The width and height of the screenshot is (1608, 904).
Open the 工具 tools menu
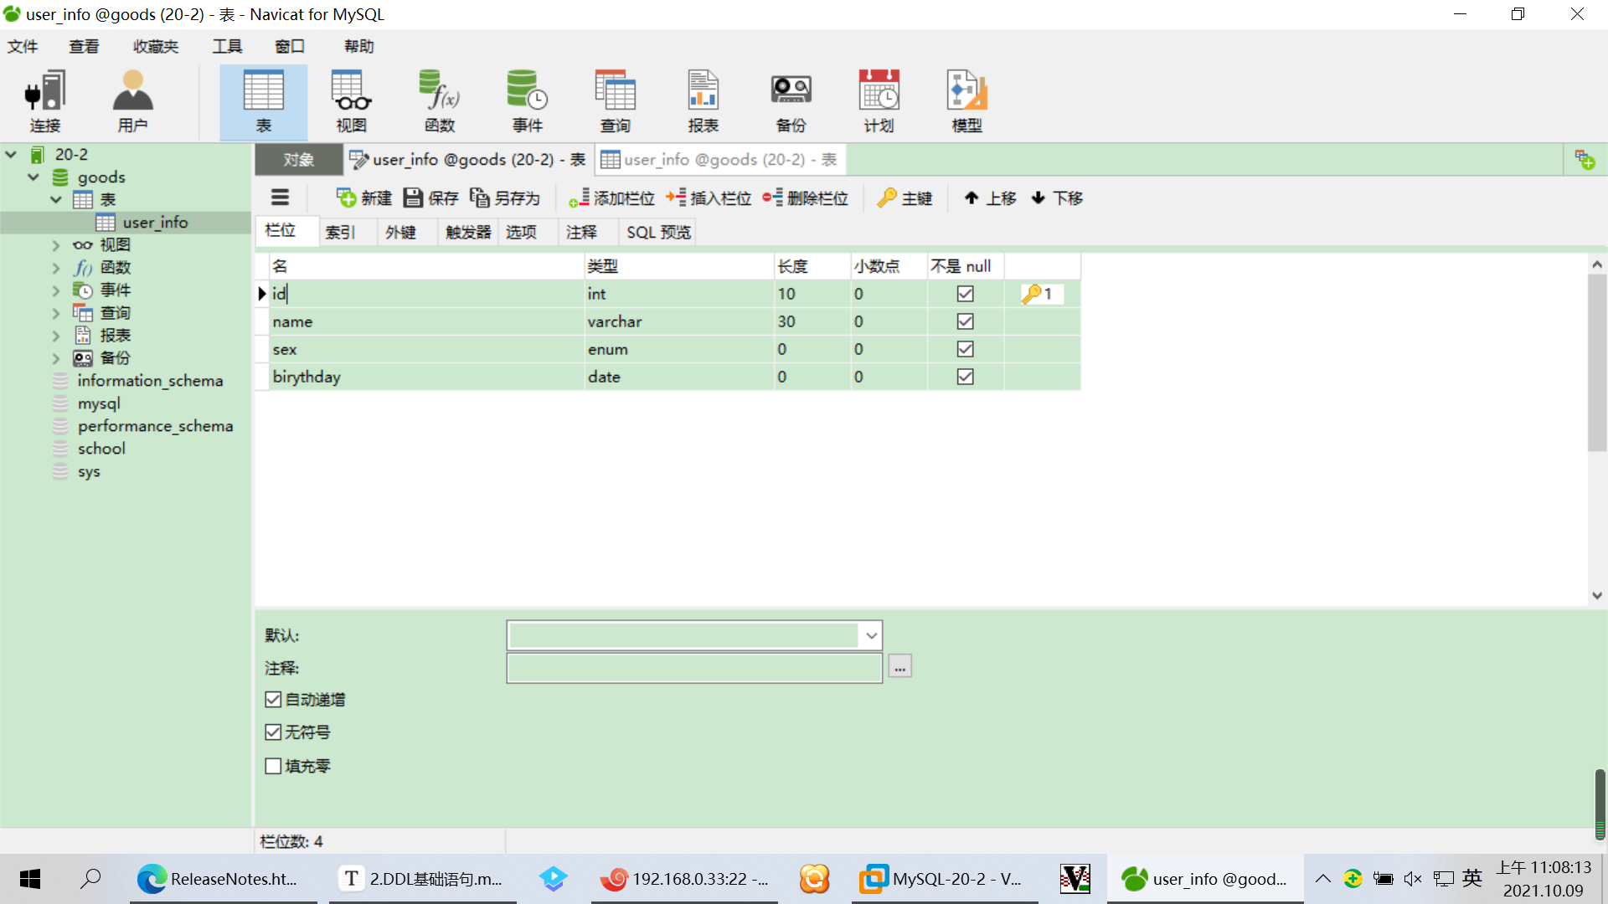226,46
